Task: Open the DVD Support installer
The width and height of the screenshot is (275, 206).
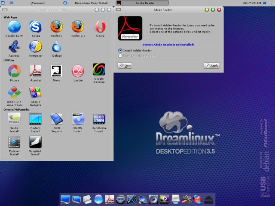Action: coord(56,119)
